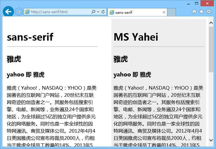
Task: Open the tools gear menu
Action: click(209, 11)
